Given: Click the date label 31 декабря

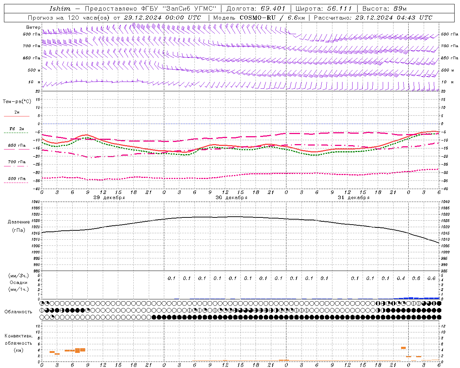Looking at the screenshot, I should (x=354, y=198).
